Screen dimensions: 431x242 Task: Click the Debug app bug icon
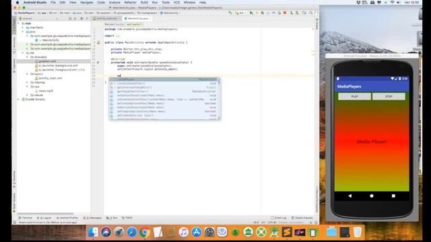point(262,13)
